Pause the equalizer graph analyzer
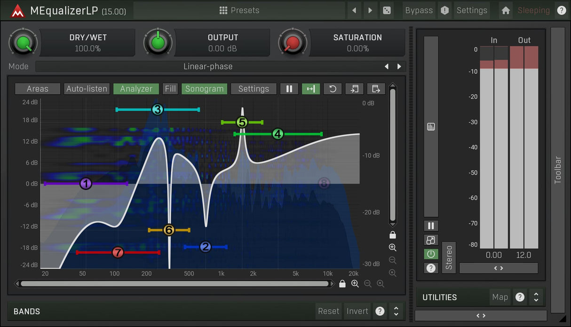Image resolution: width=571 pixels, height=327 pixels. [x=289, y=89]
